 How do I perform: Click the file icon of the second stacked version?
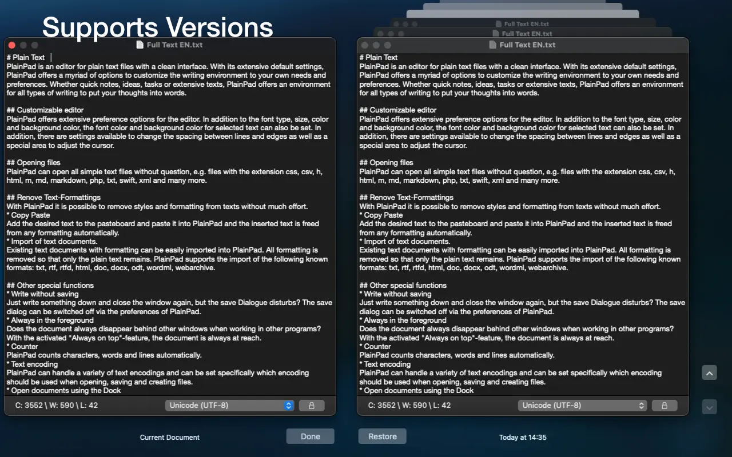pyautogui.click(x=496, y=25)
